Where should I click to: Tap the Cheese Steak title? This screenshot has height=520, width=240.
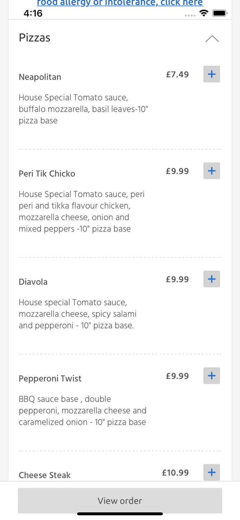tap(44, 475)
